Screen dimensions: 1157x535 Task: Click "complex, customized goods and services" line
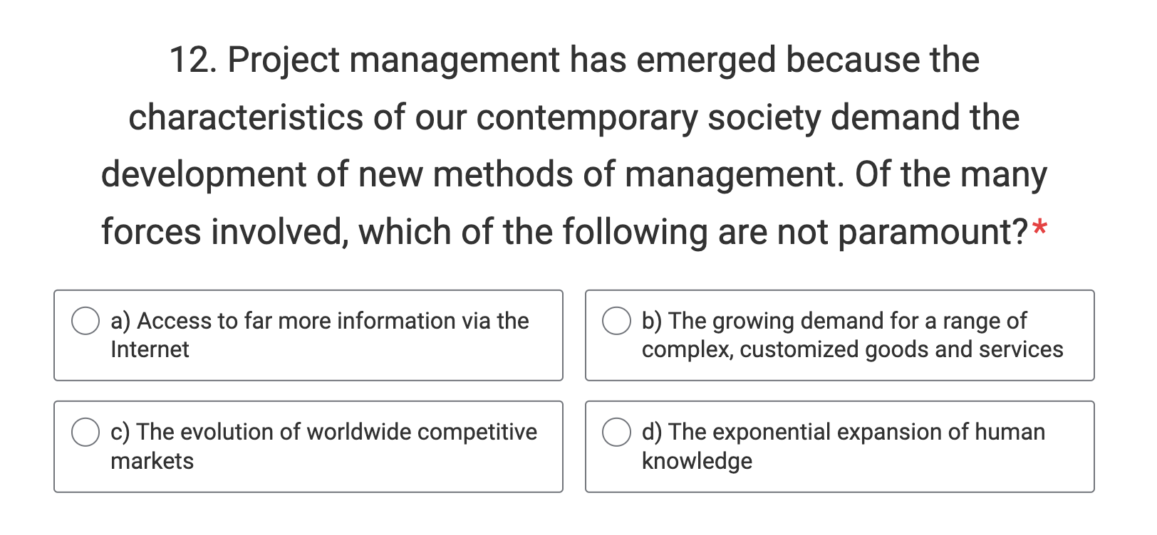[852, 349]
